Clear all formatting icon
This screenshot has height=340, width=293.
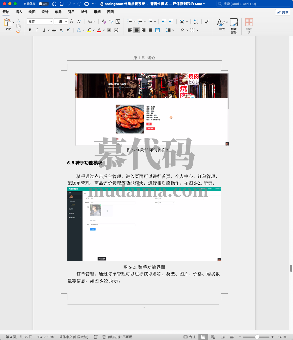pyautogui.click(x=104, y=22)
